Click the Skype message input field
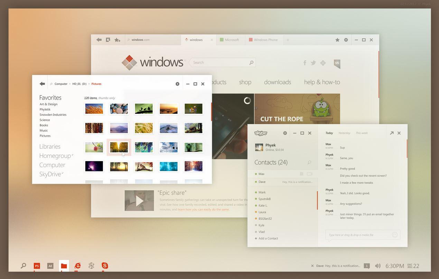Screen dimensions: 439x279 (363, 235)
